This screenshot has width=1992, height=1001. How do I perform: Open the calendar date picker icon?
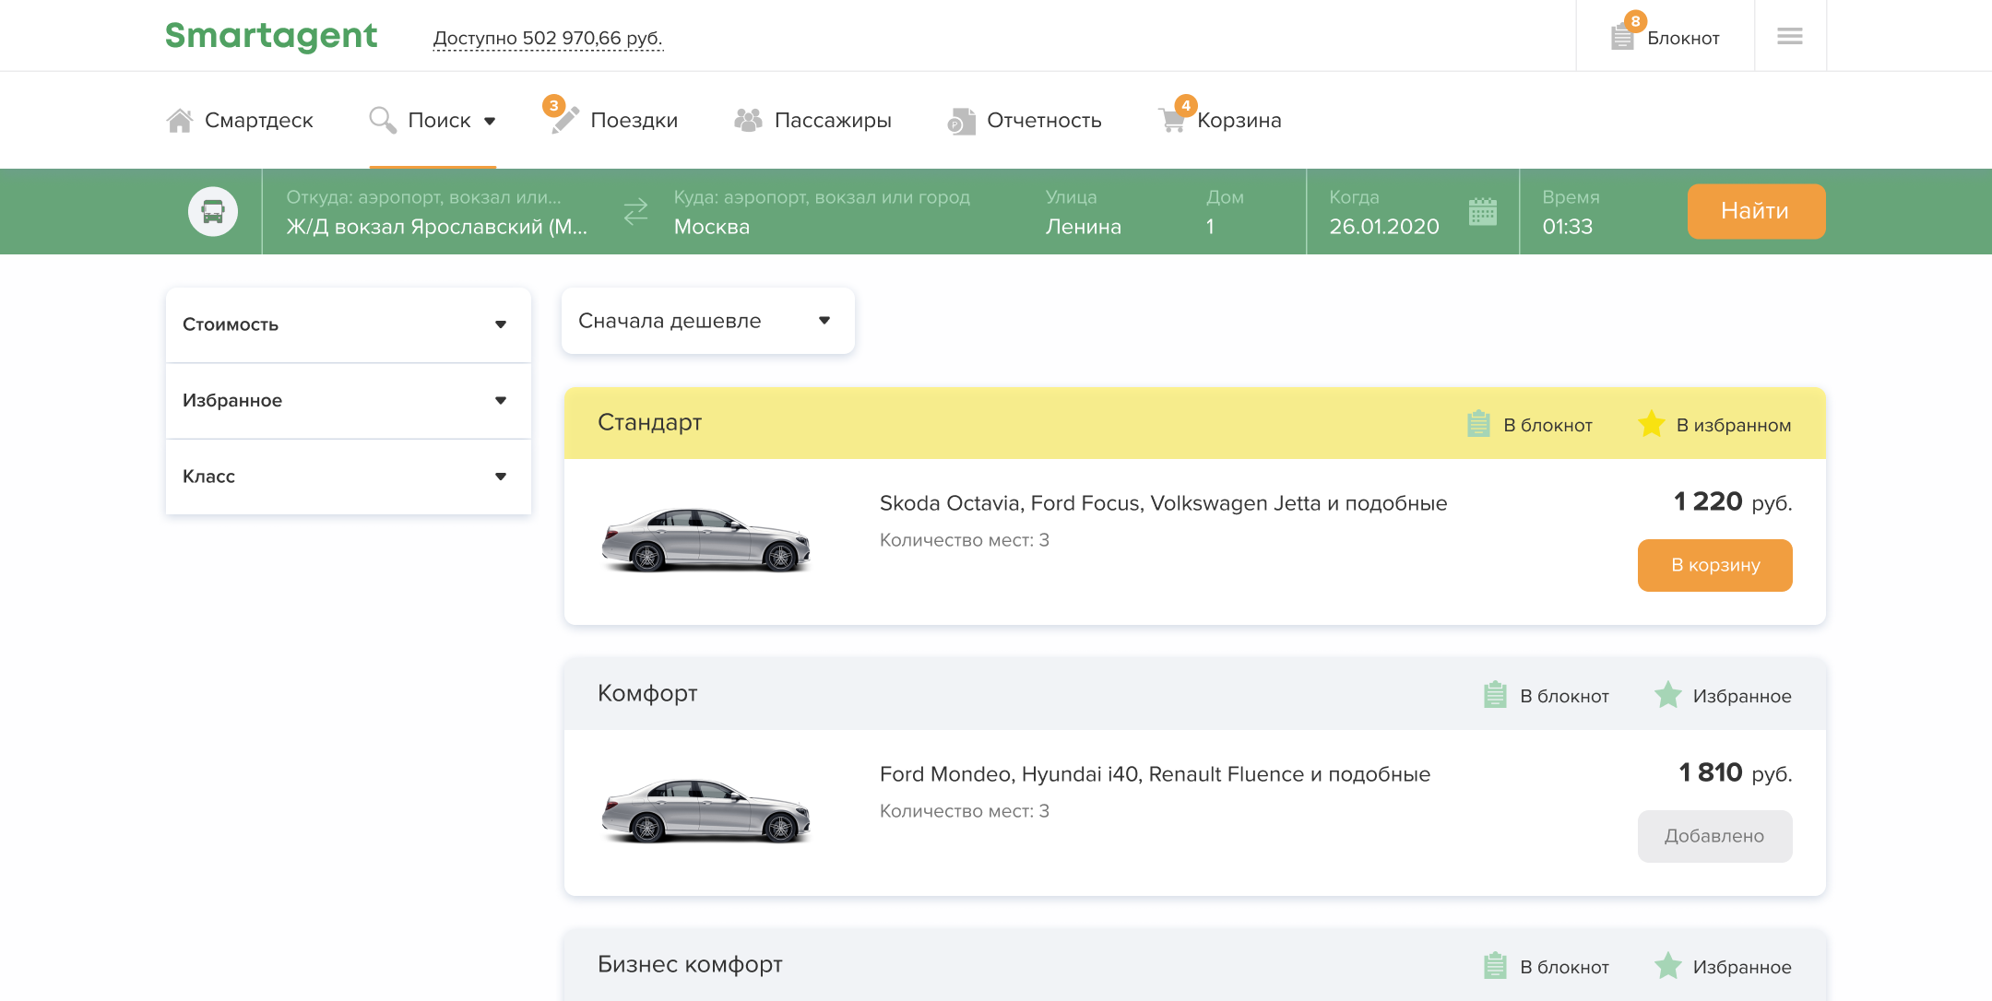click(x=1482, y=212)
